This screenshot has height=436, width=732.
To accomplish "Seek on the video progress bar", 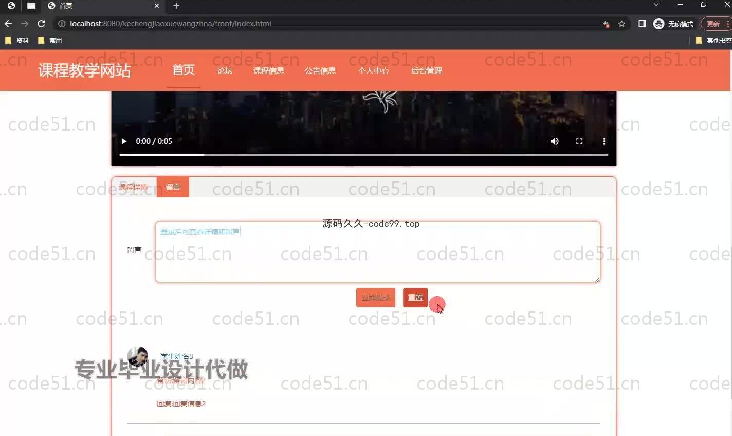I will click(x=364, y=154).
